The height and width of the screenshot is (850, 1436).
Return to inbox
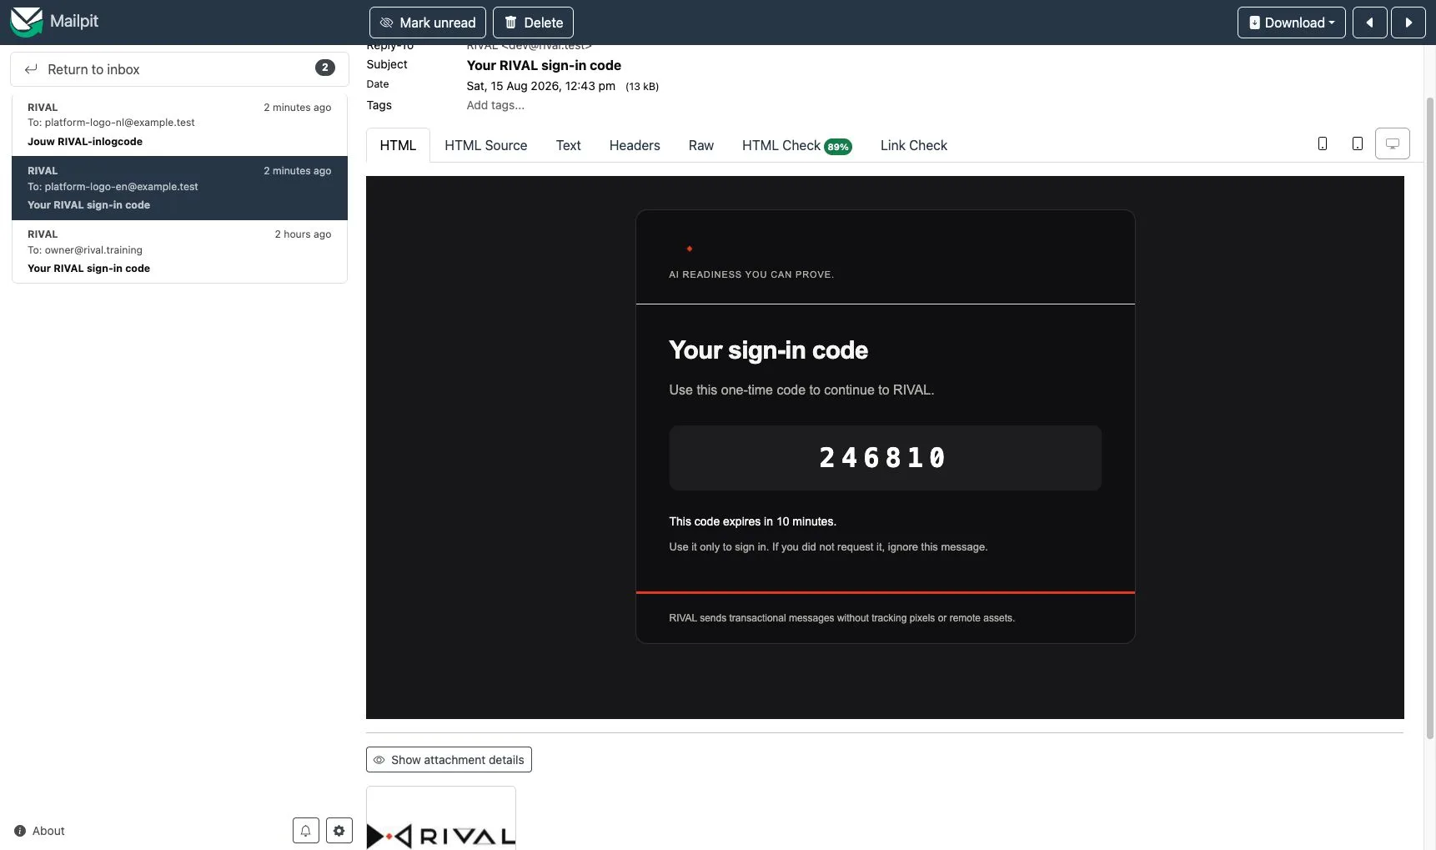tap(179, 69)
